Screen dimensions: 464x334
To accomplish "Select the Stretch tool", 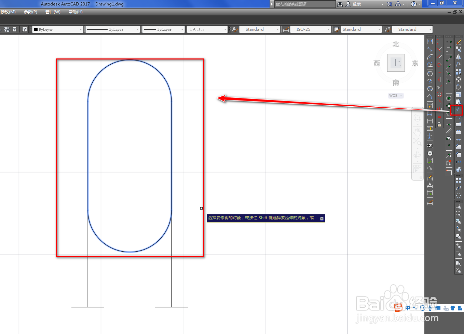I will tap(459, 102).
